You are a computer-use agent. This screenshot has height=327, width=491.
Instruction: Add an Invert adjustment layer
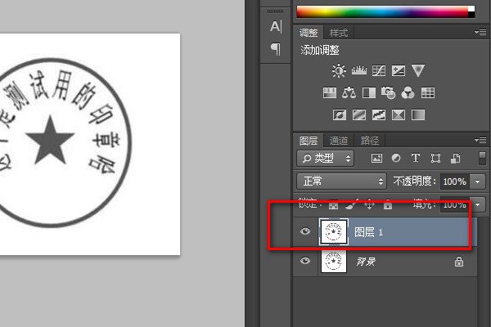[x=340, y=114]
